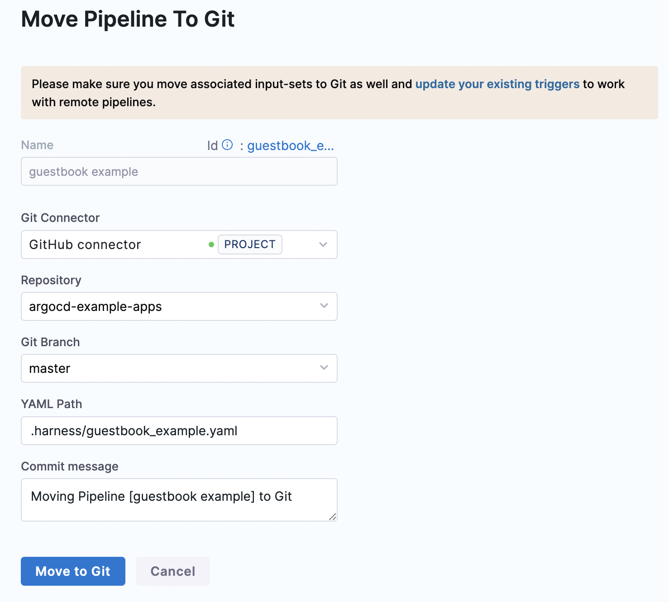Image resolution: width=669 pixels, height=602 pixels.
Task: Click the green connector status dot
Action: pyautogui.click(x=211, y=245)
